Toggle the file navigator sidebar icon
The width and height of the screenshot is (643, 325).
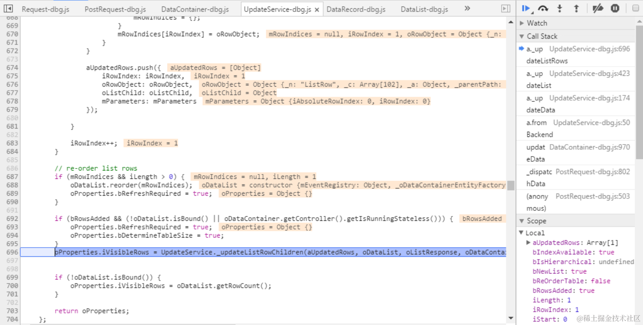click(x=8, y=8)
